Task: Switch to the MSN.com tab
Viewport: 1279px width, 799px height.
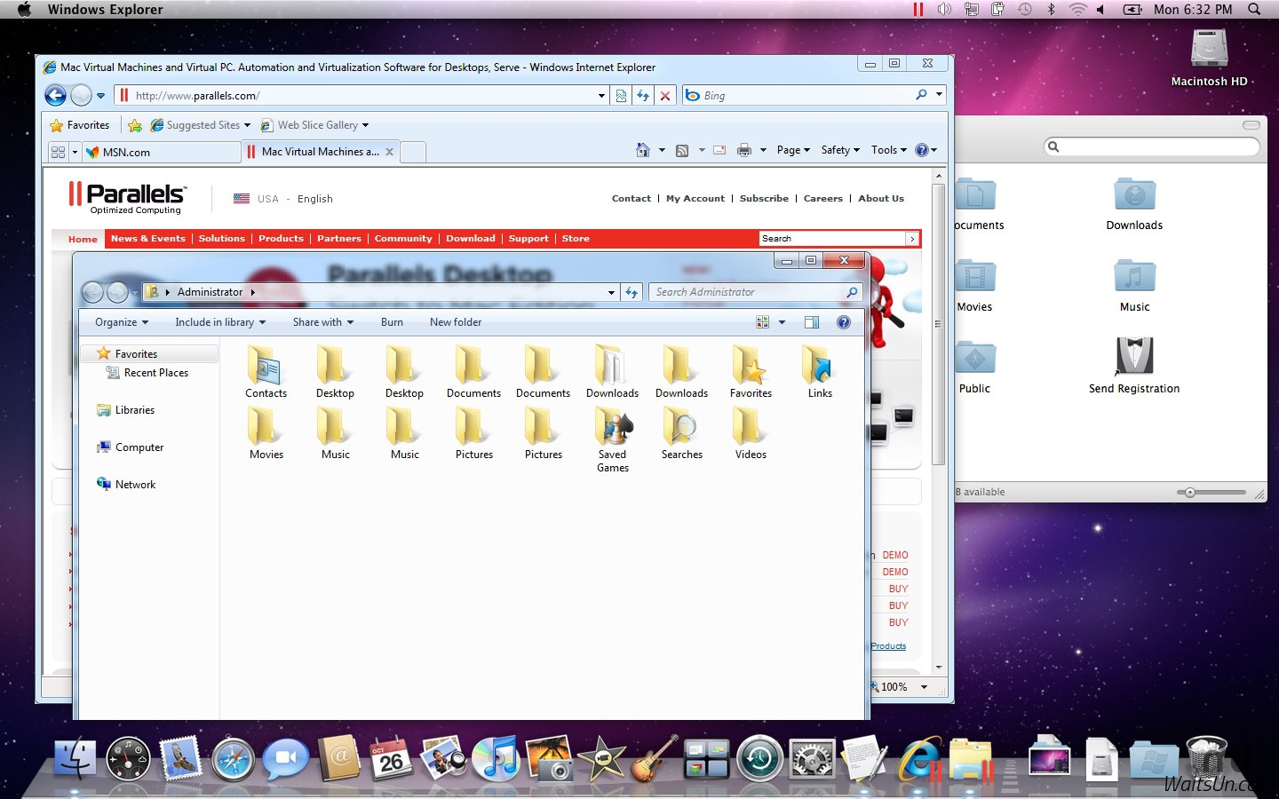Action: pyautogui.click(x=142, y=153)
